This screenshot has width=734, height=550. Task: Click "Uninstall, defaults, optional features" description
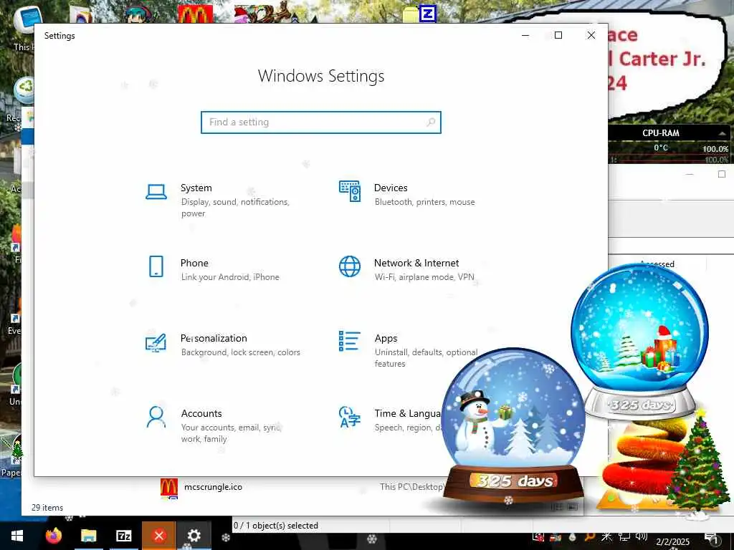click(426, 358)
